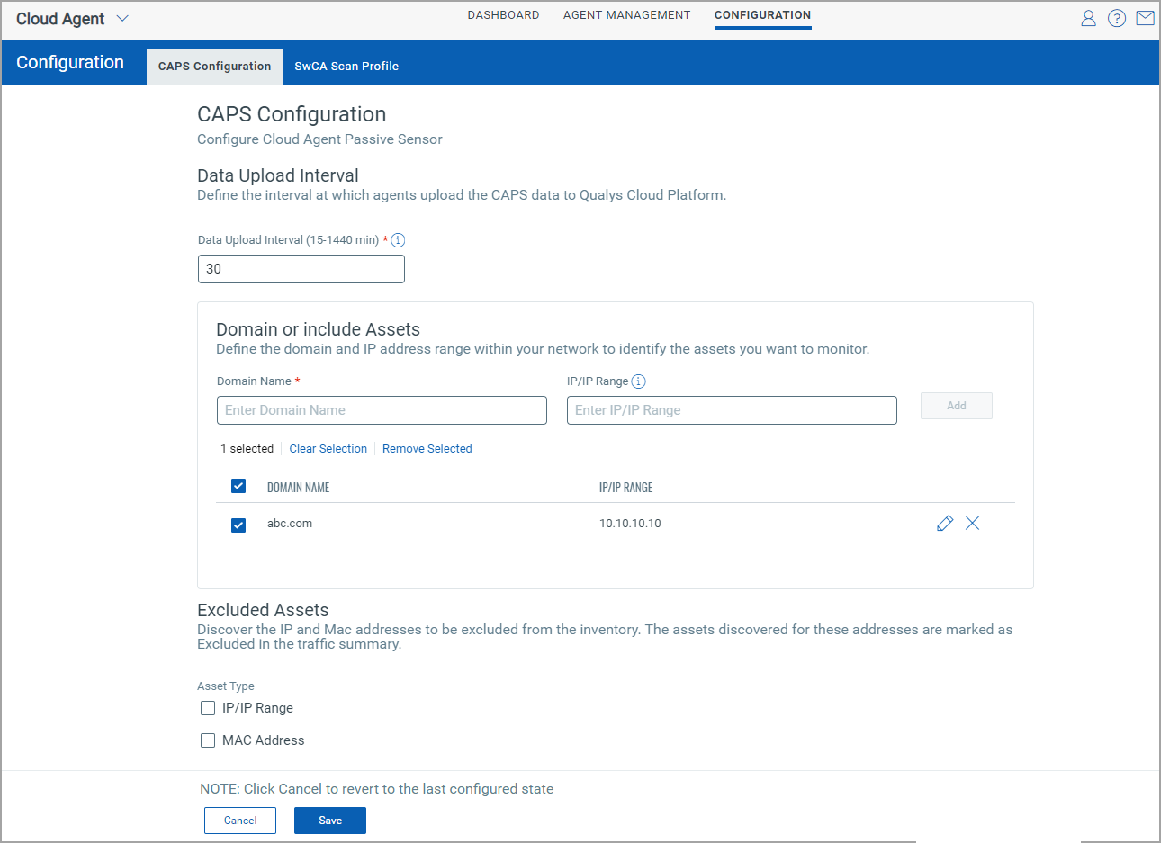Image resolution: width=1161 pixels, height=843 pixels.
Task: Click info icon next to IP/IP Range
Action: tap(638, 381)
